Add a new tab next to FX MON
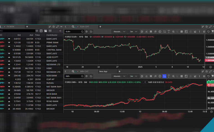 [x=27, y=26]
